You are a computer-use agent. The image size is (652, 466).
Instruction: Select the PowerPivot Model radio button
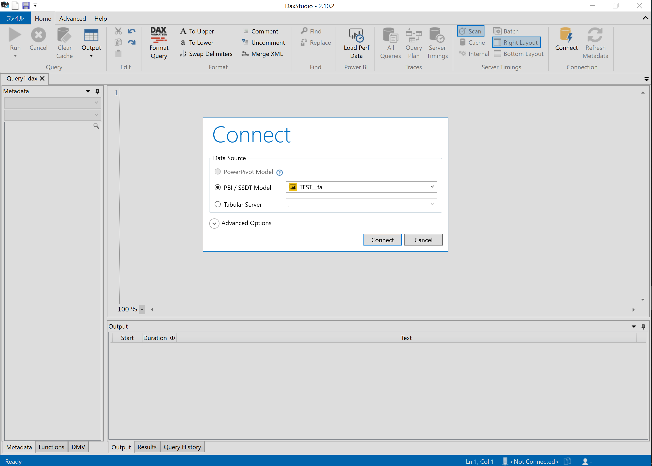point(217,172)
